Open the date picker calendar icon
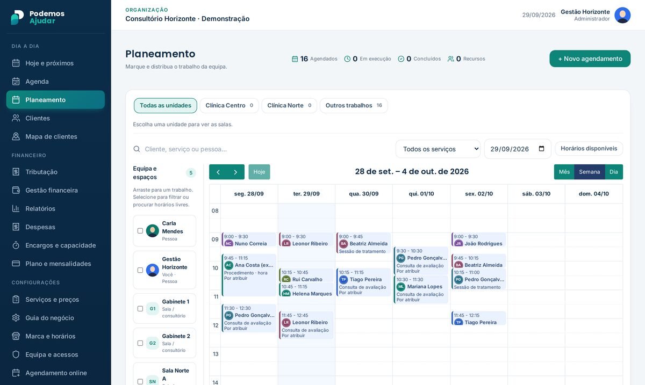The width and height of the screenshot is (645, 385). 541,149
